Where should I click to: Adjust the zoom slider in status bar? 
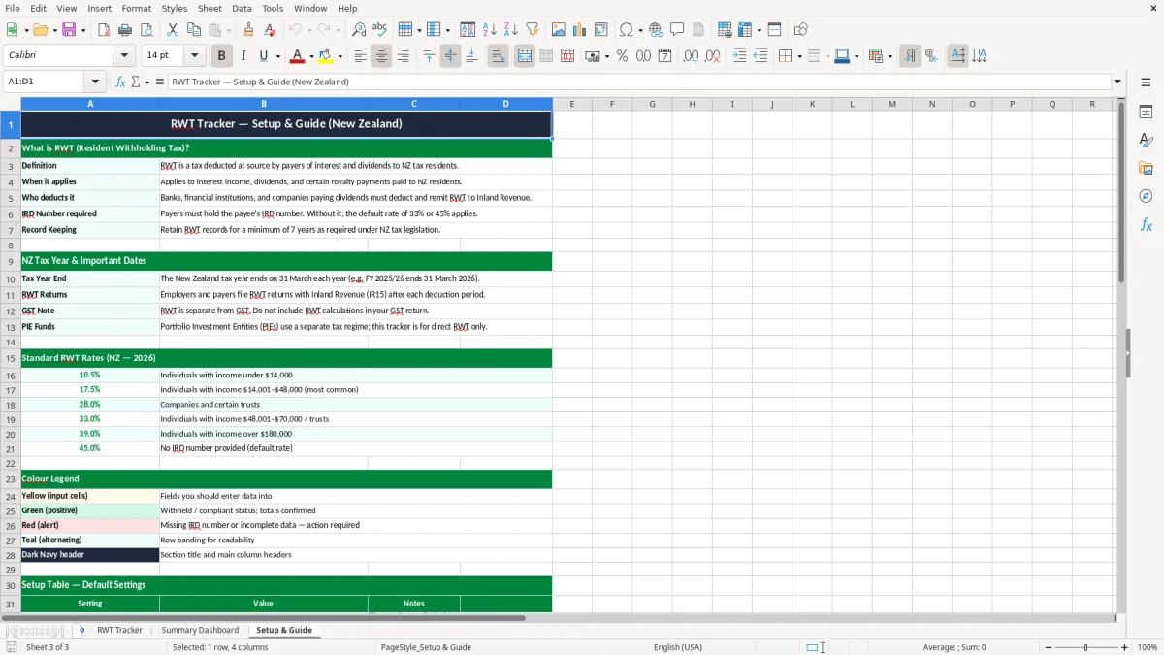click(1085, 647)
